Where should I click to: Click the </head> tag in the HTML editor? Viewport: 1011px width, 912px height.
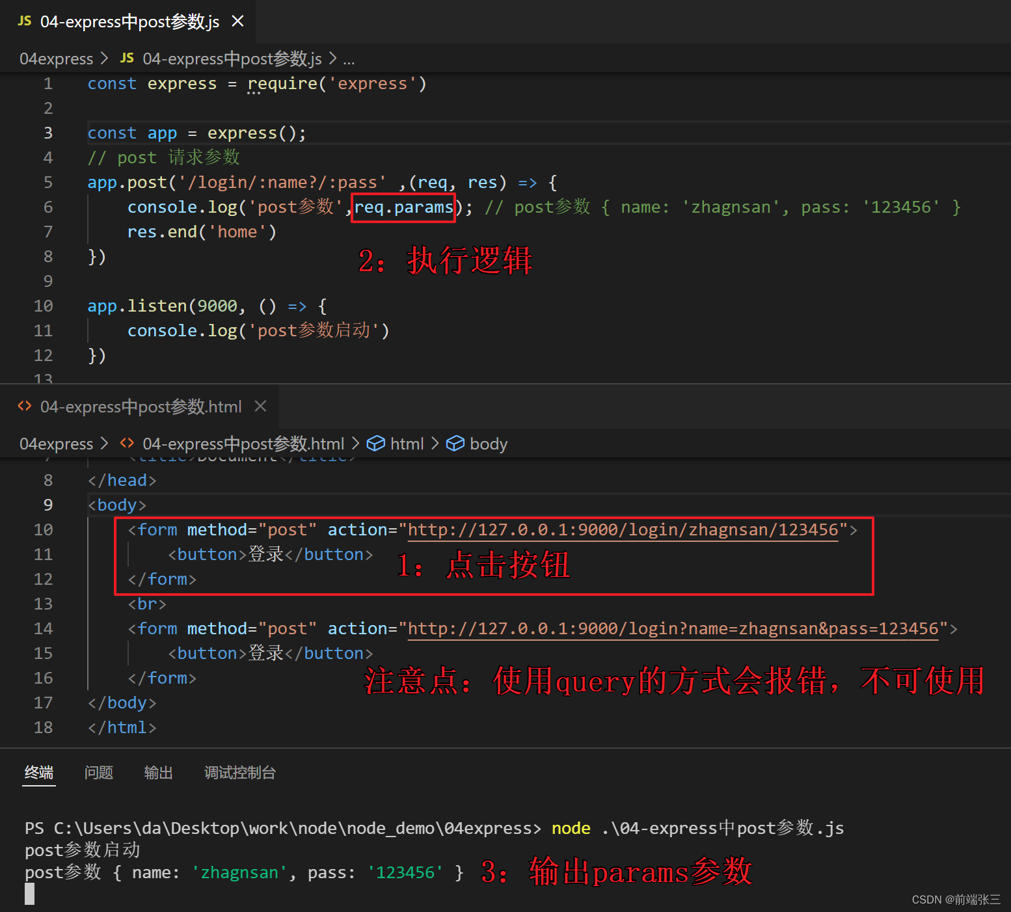click(122, 481)
